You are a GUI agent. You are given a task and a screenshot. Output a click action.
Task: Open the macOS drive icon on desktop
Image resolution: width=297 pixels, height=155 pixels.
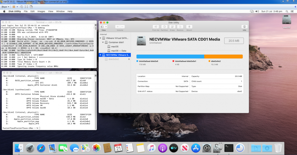click(x=287, y=20)
